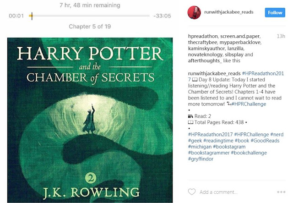Open the #readingtime hashtag

click(x=218, y=141)
